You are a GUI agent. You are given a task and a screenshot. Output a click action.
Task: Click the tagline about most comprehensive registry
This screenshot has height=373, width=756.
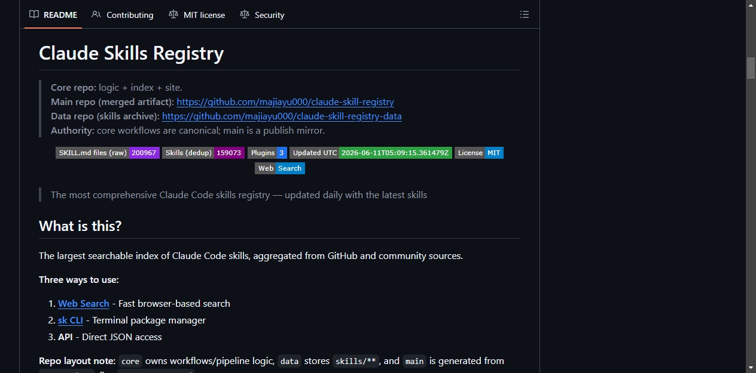[239, 195]
